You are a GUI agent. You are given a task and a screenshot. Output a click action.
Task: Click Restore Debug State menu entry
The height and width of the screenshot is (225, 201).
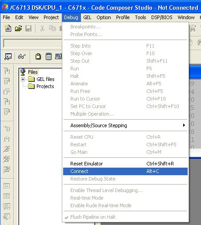click(x=125, y=179)
